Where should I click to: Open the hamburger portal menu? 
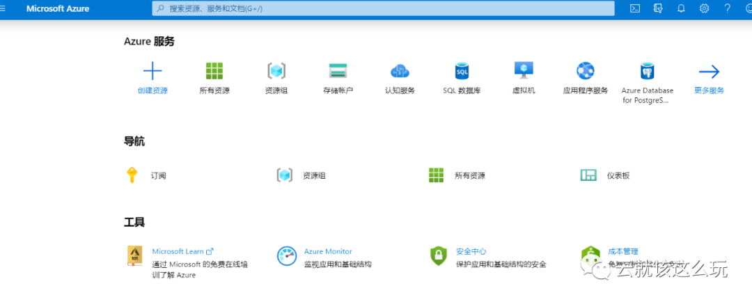(x=2, y=8)
